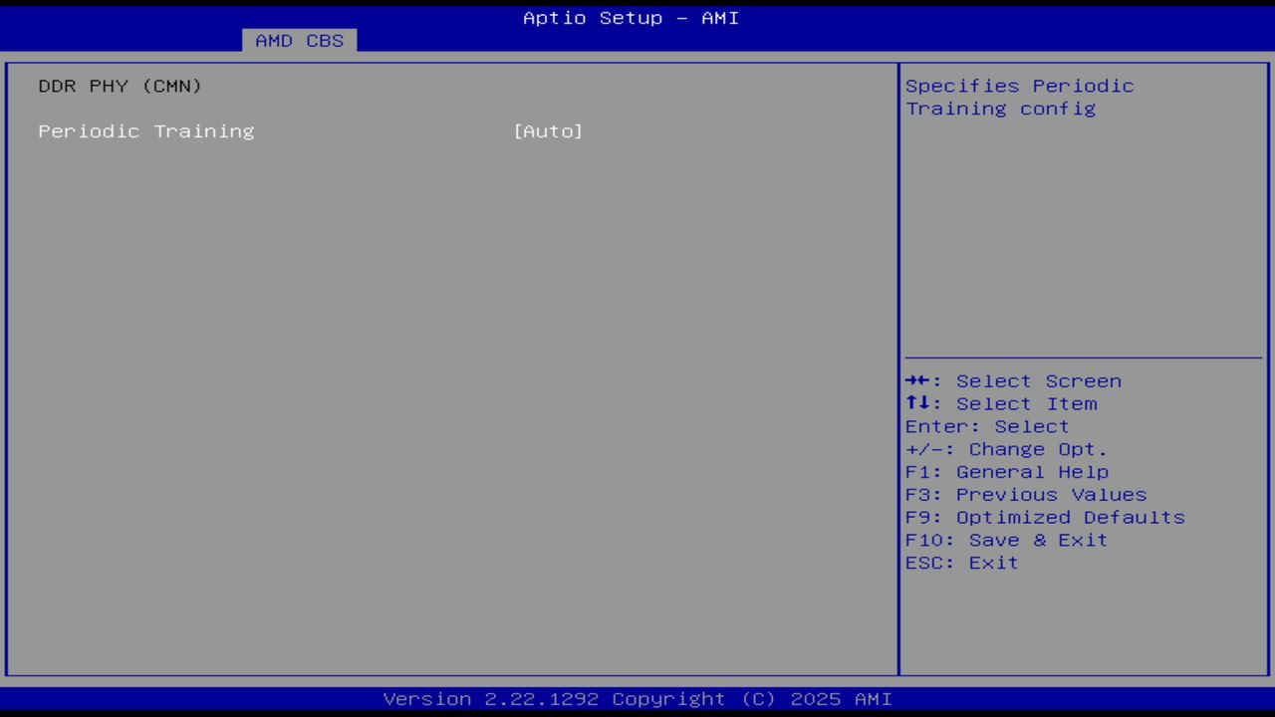Click the 'Select Item' key hint

(1001, 404)
